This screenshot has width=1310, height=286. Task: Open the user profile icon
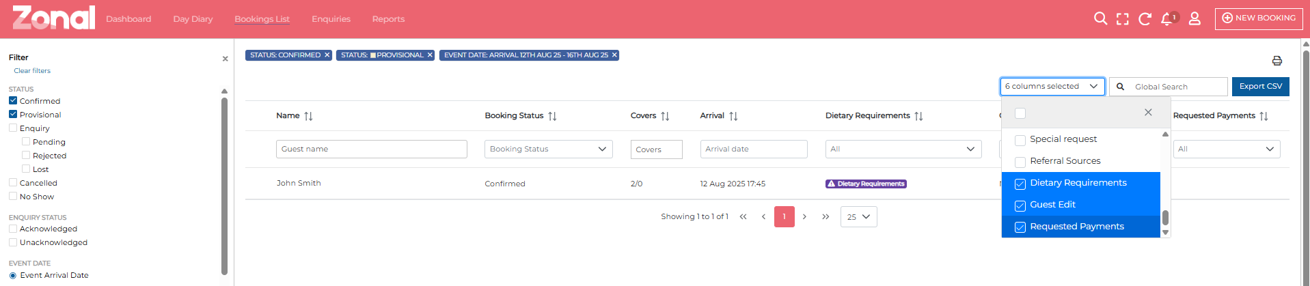point(1195,19)
